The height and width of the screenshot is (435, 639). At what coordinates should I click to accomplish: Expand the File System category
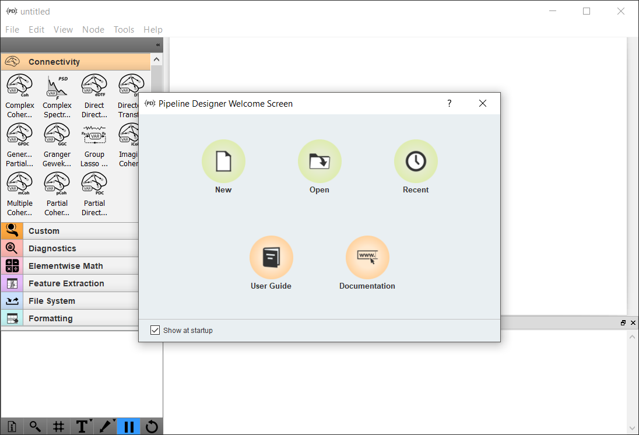[52, 301]
